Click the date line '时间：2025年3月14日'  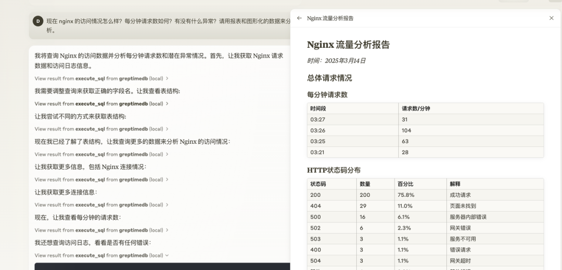click(x=336, y=61)
